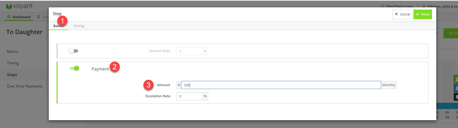Image resolution: width=458 pixels, height=128 pixels.
Task: Click the Payment section heading
Action: pos(100,69)
